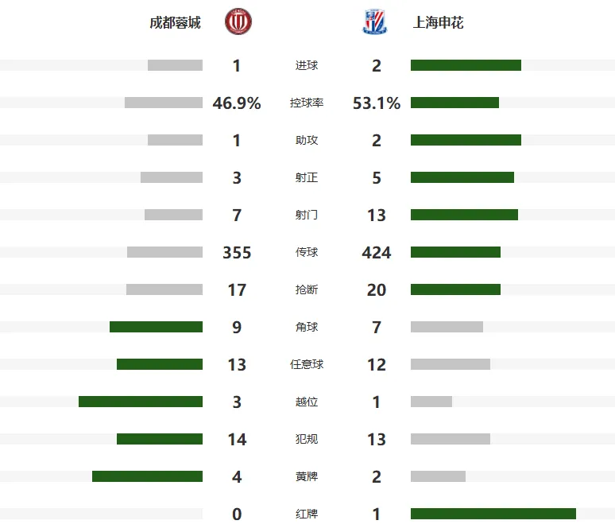
Task: Click Shenhua's green red-card bar
Action: [x=493, y=514]
